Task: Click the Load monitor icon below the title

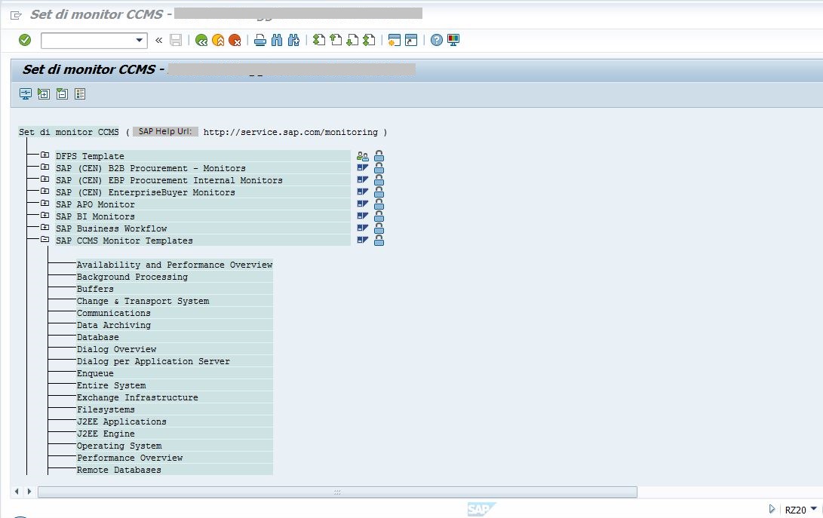Action: [26, 93]
